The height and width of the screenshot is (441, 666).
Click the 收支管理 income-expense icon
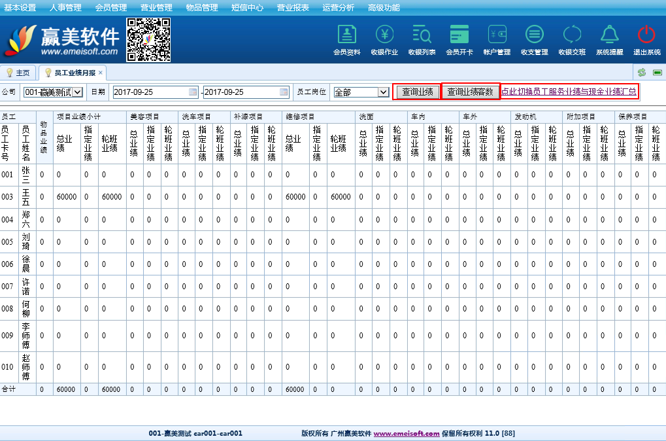tap(534, 35)
